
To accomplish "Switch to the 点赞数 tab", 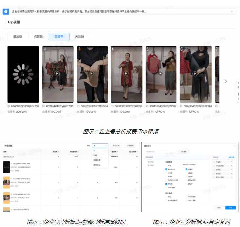I will pyautogui.click(x=38, y=37).
